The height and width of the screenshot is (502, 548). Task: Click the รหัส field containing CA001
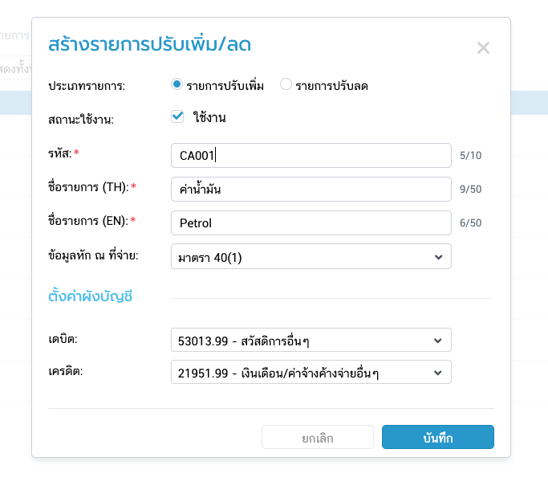coord(311,155)
